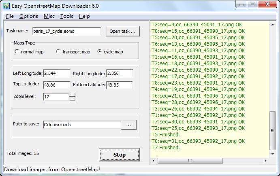This screenshot has height=176, width=280.
Task: Click the 'Total images: 35' label
Action: 23,153
